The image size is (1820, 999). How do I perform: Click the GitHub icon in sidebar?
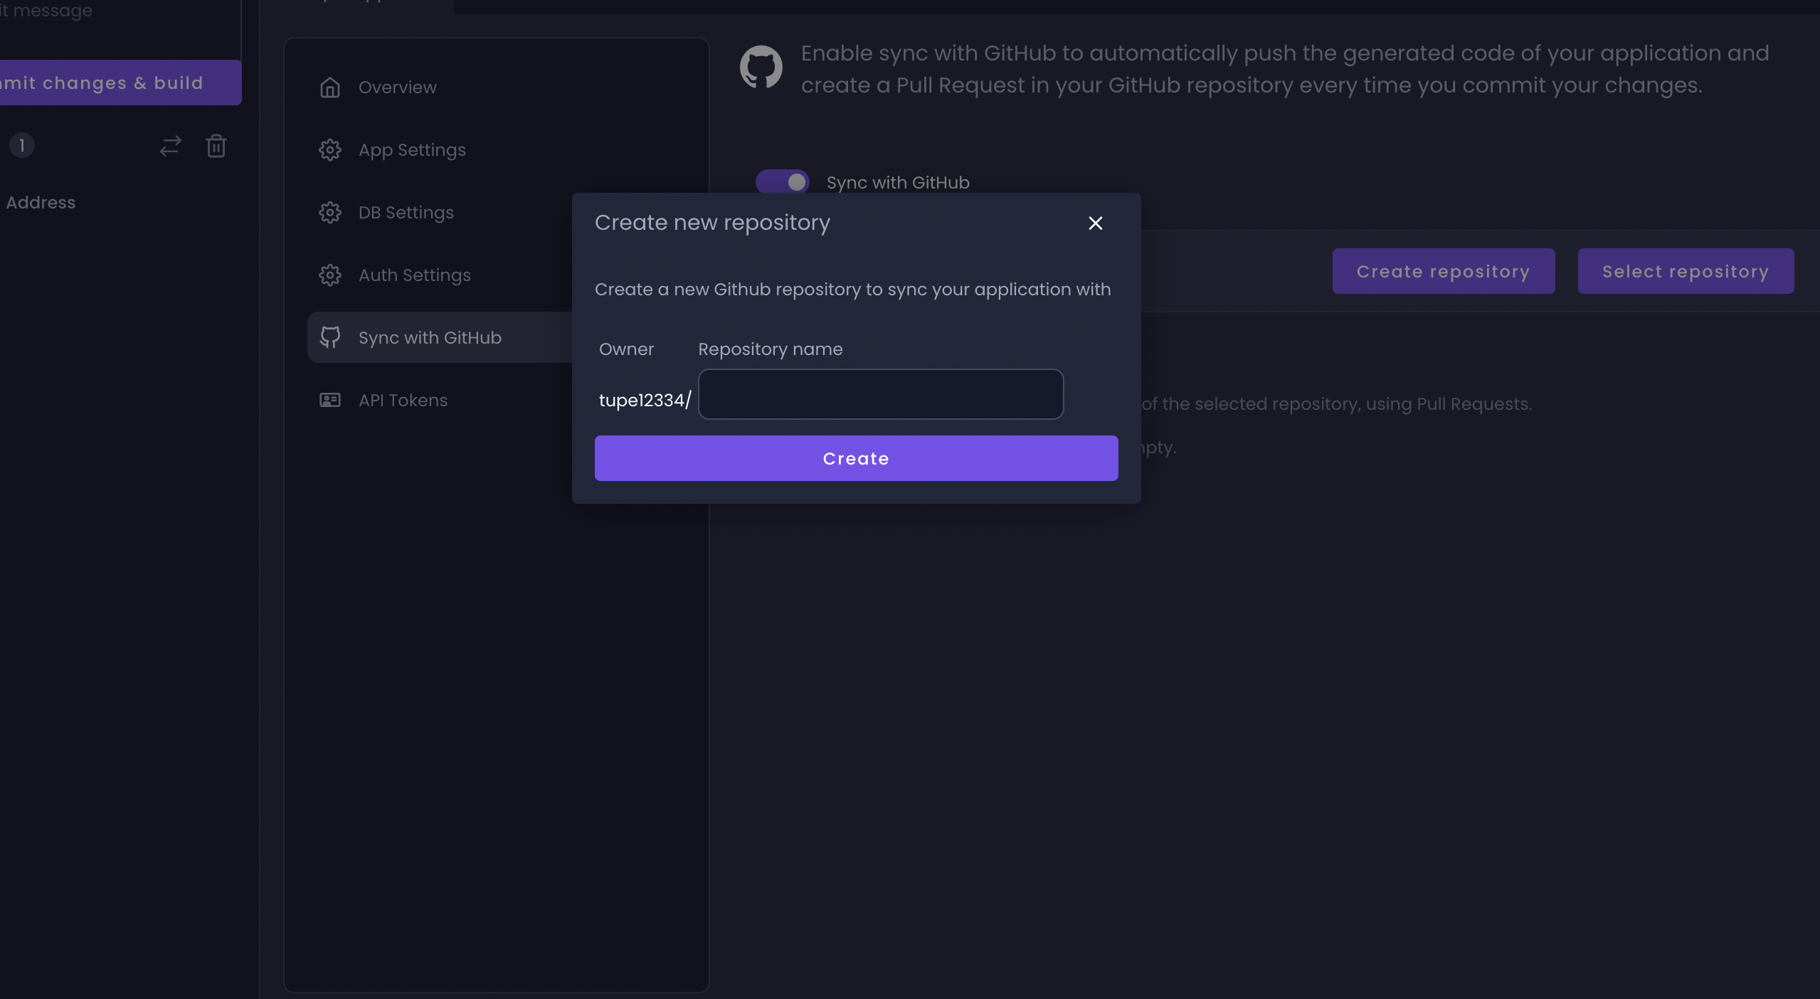330,337
